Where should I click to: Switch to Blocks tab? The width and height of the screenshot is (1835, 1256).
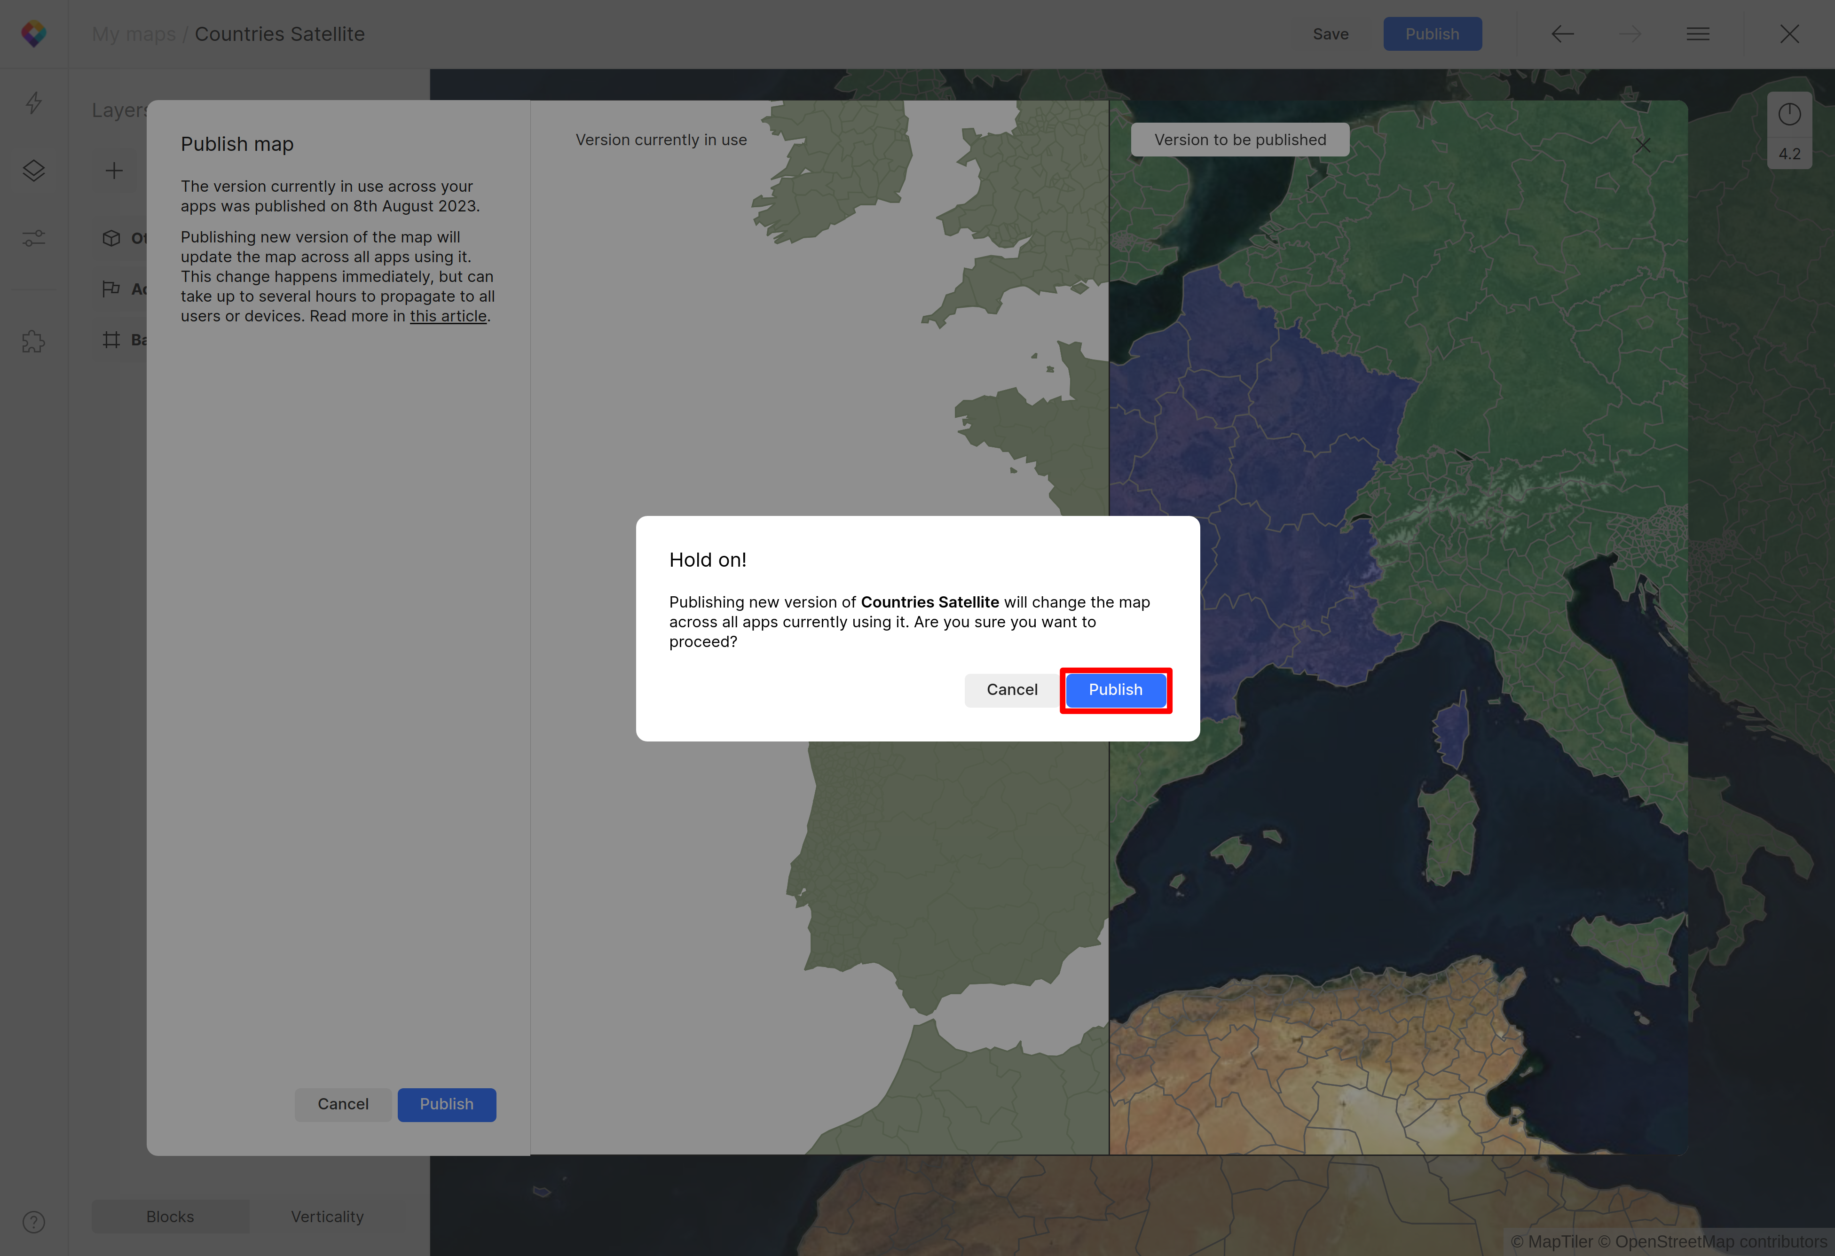coord(170,1216)
